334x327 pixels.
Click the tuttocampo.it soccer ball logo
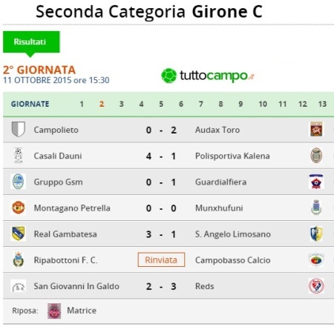pos(168,76)
